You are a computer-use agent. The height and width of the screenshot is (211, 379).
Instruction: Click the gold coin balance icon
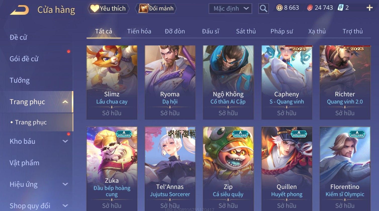(279, 8)
